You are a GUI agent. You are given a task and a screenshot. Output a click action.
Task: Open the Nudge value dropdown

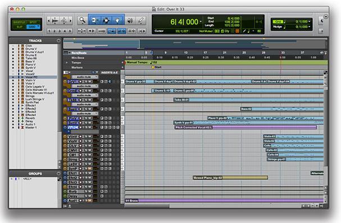[x=309, y=27]
